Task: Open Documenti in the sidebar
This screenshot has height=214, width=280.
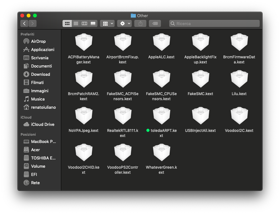Action: click(40, 66)
